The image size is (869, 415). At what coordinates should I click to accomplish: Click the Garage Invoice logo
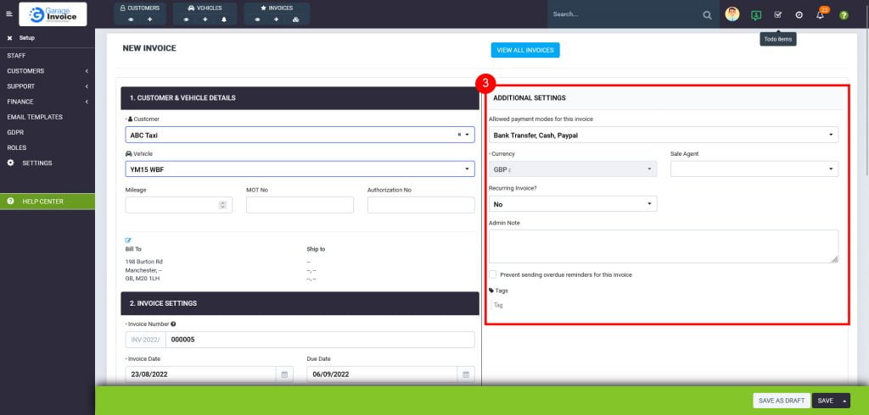(53, 14)
